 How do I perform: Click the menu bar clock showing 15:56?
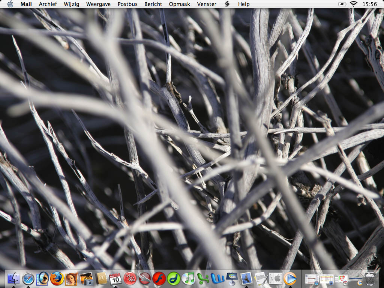(369, 4)
